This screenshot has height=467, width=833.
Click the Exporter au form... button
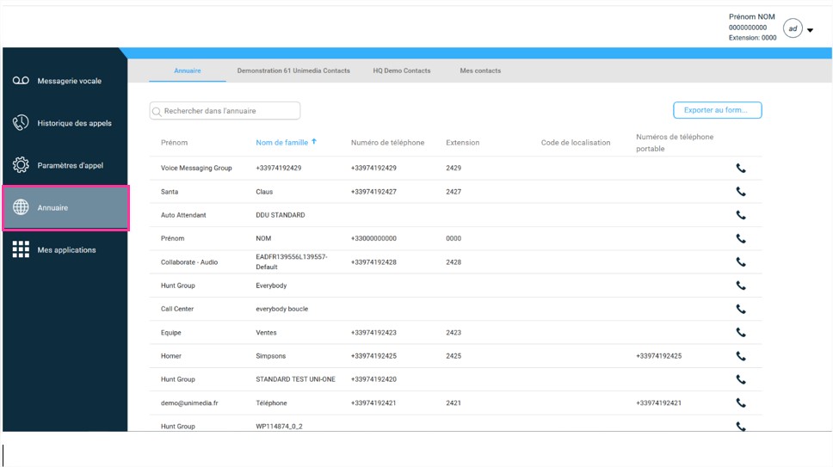717,110
